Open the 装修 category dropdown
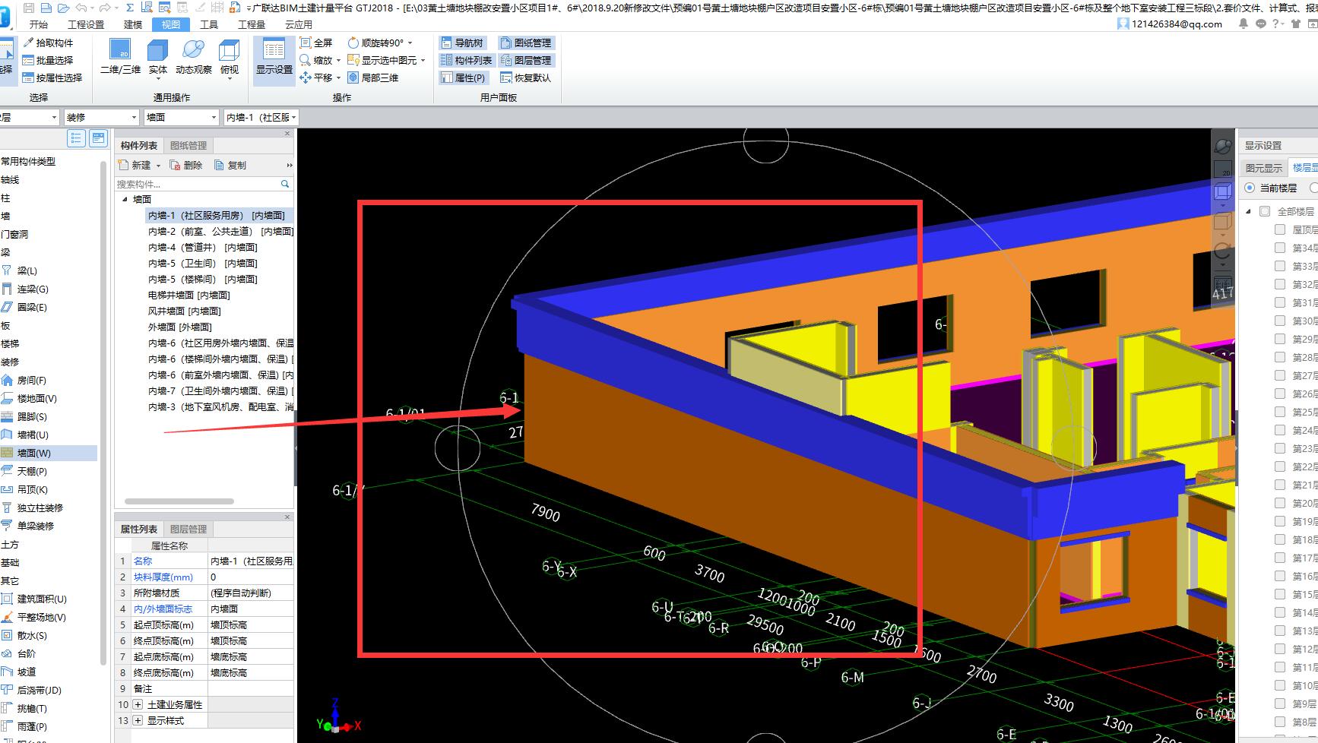 101,117
